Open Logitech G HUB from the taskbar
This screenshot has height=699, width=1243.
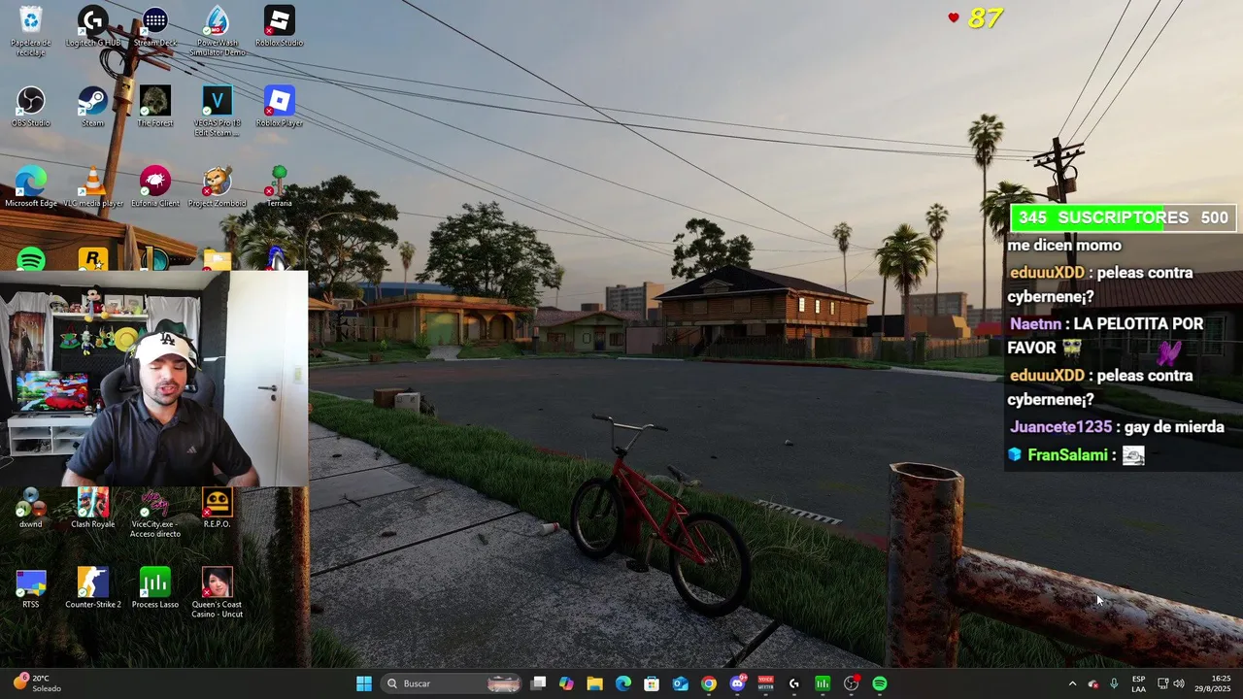tap(794, 683)
